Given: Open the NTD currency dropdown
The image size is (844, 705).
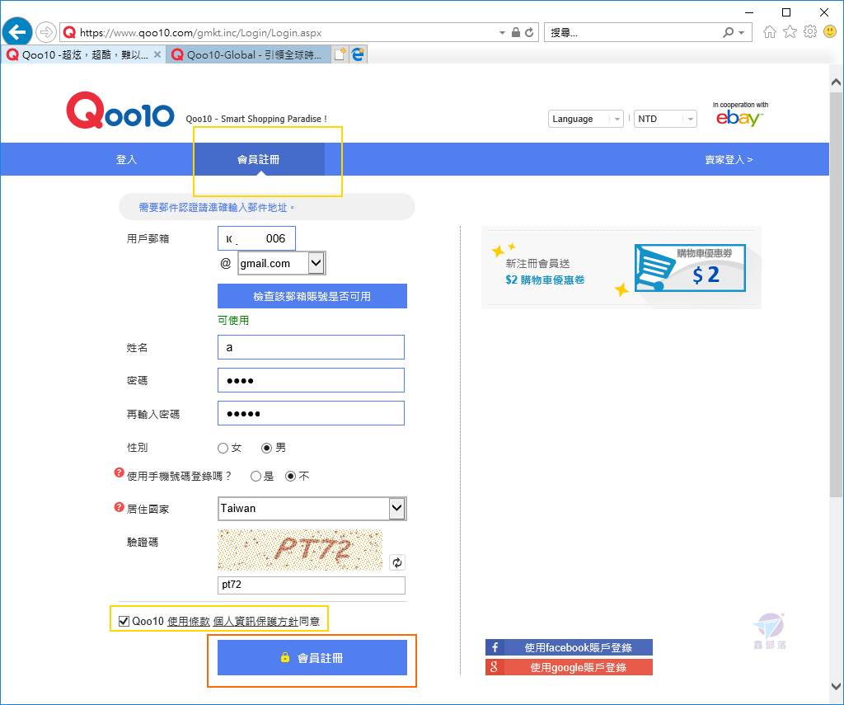Looking at the screenshot, I should pos(665,119).
